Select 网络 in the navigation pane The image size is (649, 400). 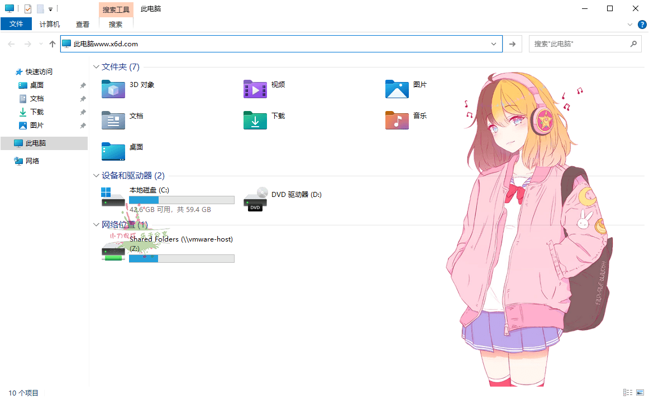[x=32, y=161]
